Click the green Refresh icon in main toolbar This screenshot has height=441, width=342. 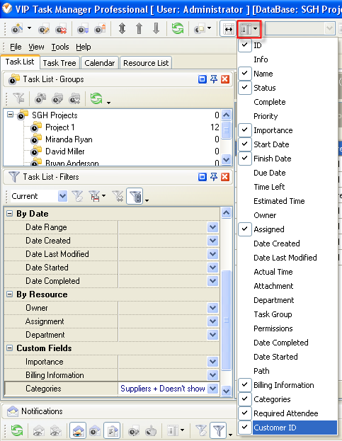(178, 28)
